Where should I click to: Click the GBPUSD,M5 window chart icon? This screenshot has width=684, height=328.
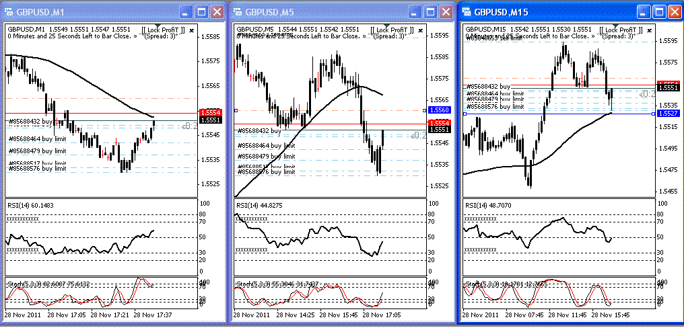[238, 11]
